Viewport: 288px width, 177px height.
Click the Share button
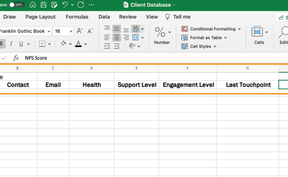point(282,18)
